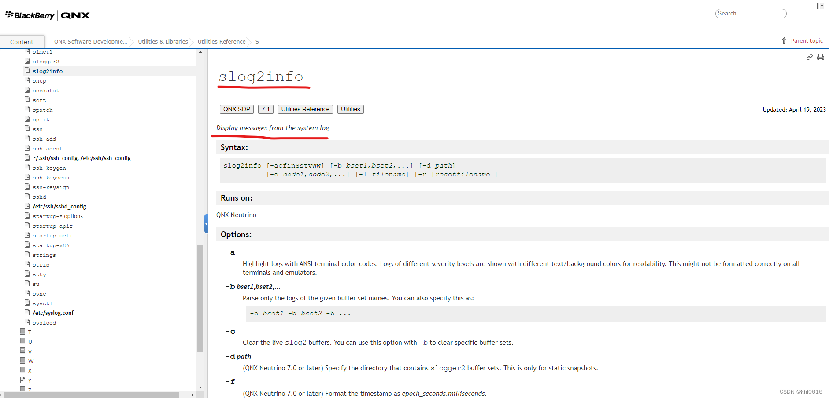Click the sidebar horizontal scrollbar
This screenshot has width=829, height=398.
92,395
